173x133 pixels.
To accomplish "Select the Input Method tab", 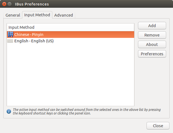I will pos(37,15).
